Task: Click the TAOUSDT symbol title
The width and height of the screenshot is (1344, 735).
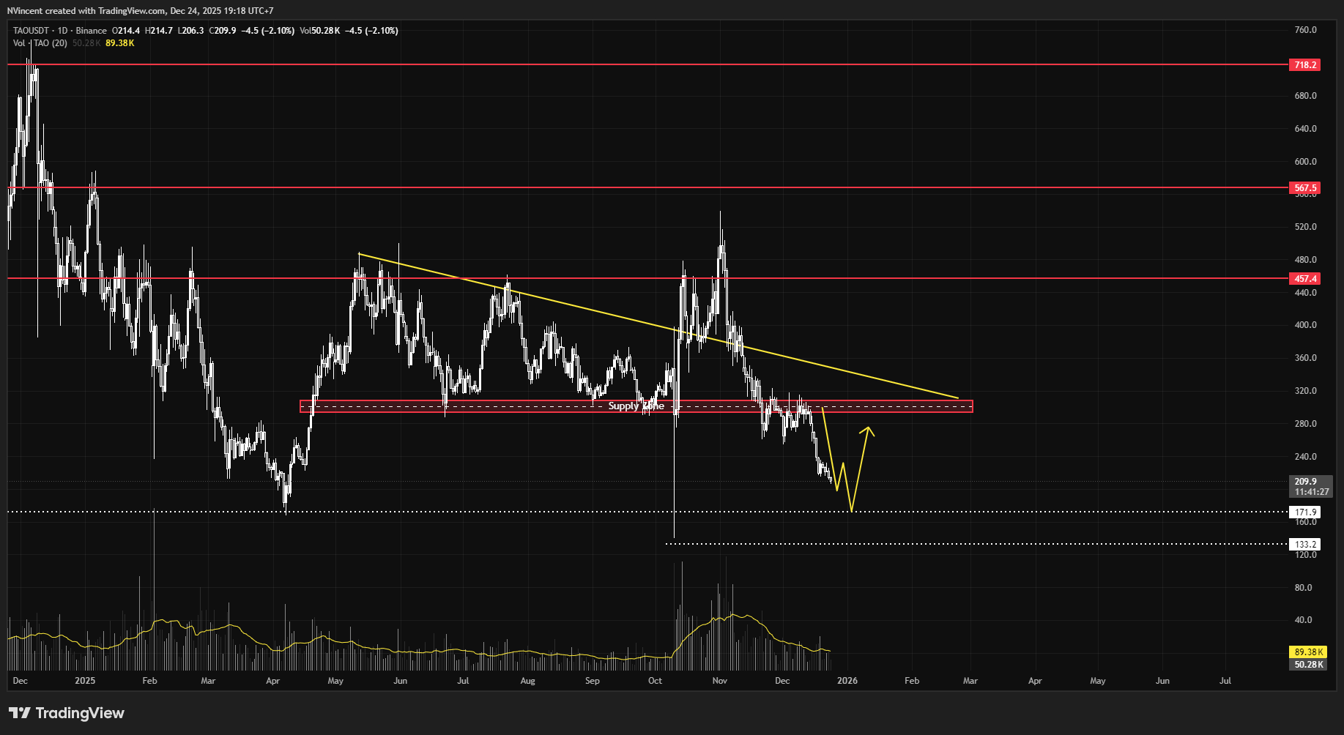Action: point(31,31)
